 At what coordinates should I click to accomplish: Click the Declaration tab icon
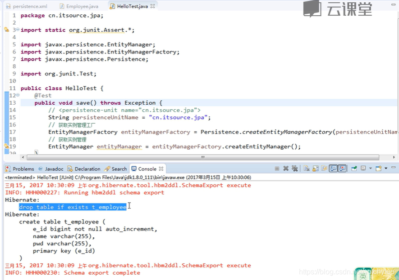click(x=70, y=169)
